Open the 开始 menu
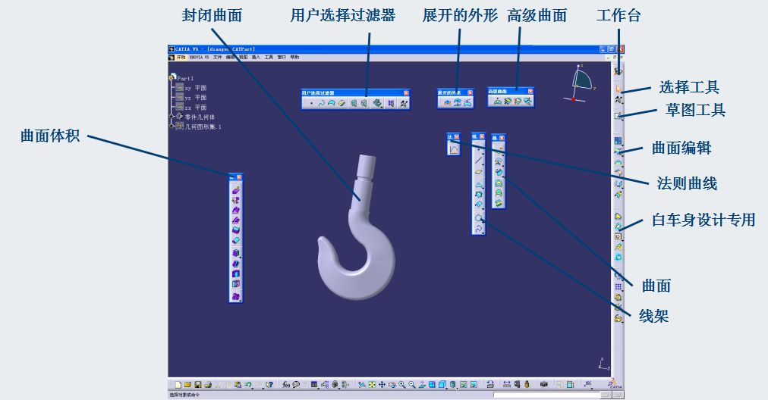This screenshot has width=768, height=400. (x=181, y=58)
